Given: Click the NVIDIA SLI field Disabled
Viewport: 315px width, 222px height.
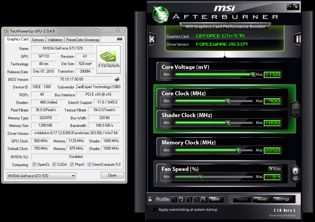Looking at the screenshot, I should (76, 157).
